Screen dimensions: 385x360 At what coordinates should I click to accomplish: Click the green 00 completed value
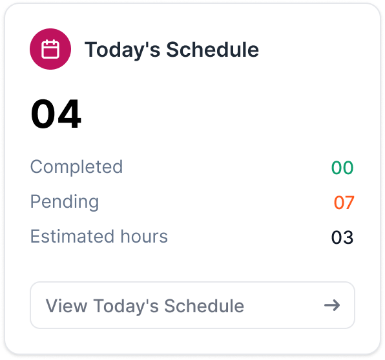pos(342,168)
